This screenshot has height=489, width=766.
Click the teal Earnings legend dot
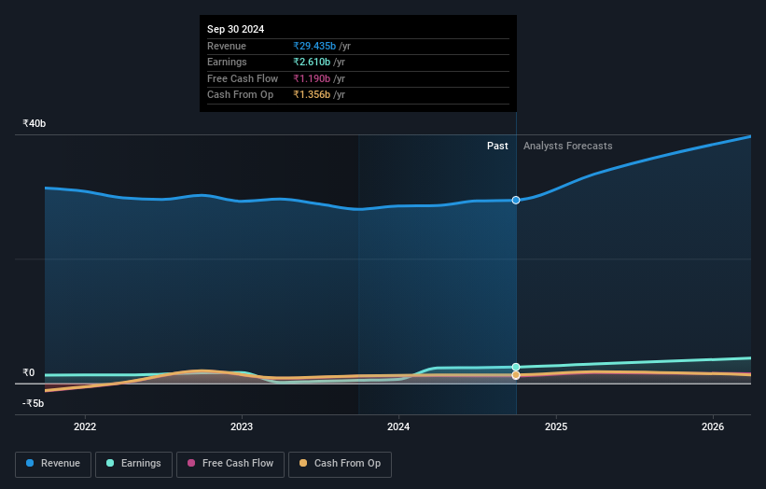[x=110, y=463]
